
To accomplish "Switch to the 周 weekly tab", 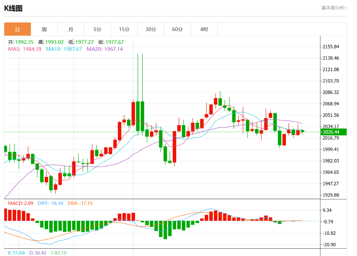I will click(x=44, y=29).
